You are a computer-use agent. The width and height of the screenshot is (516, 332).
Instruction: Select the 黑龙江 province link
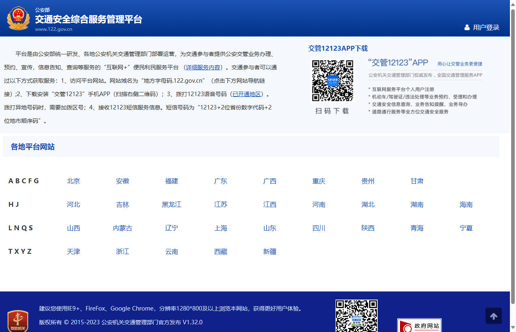pyautogui.click(x=171, y=204)
